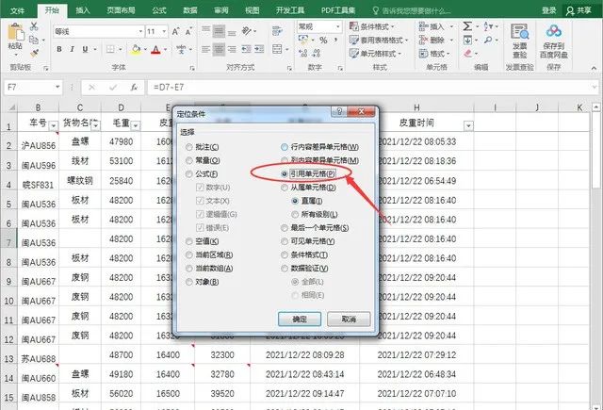Collapse the ribbon with the chevron
Viewport: 603px width, 410px height.
pos(594,68)
